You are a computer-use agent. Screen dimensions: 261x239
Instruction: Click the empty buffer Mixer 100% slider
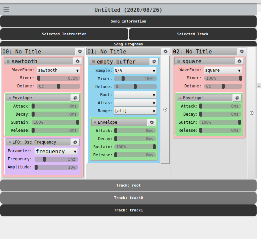point(135,79)
